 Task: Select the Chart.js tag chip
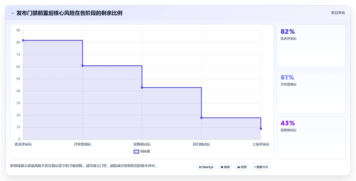pos(206,167)
